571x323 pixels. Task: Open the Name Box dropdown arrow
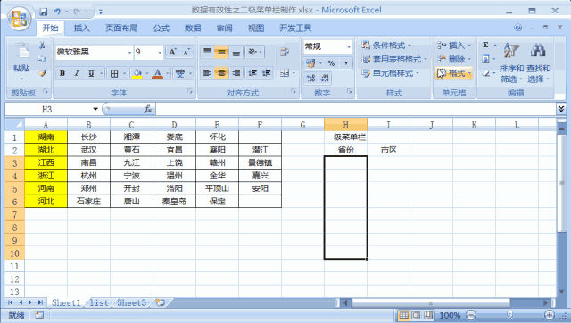coord(95,109)
